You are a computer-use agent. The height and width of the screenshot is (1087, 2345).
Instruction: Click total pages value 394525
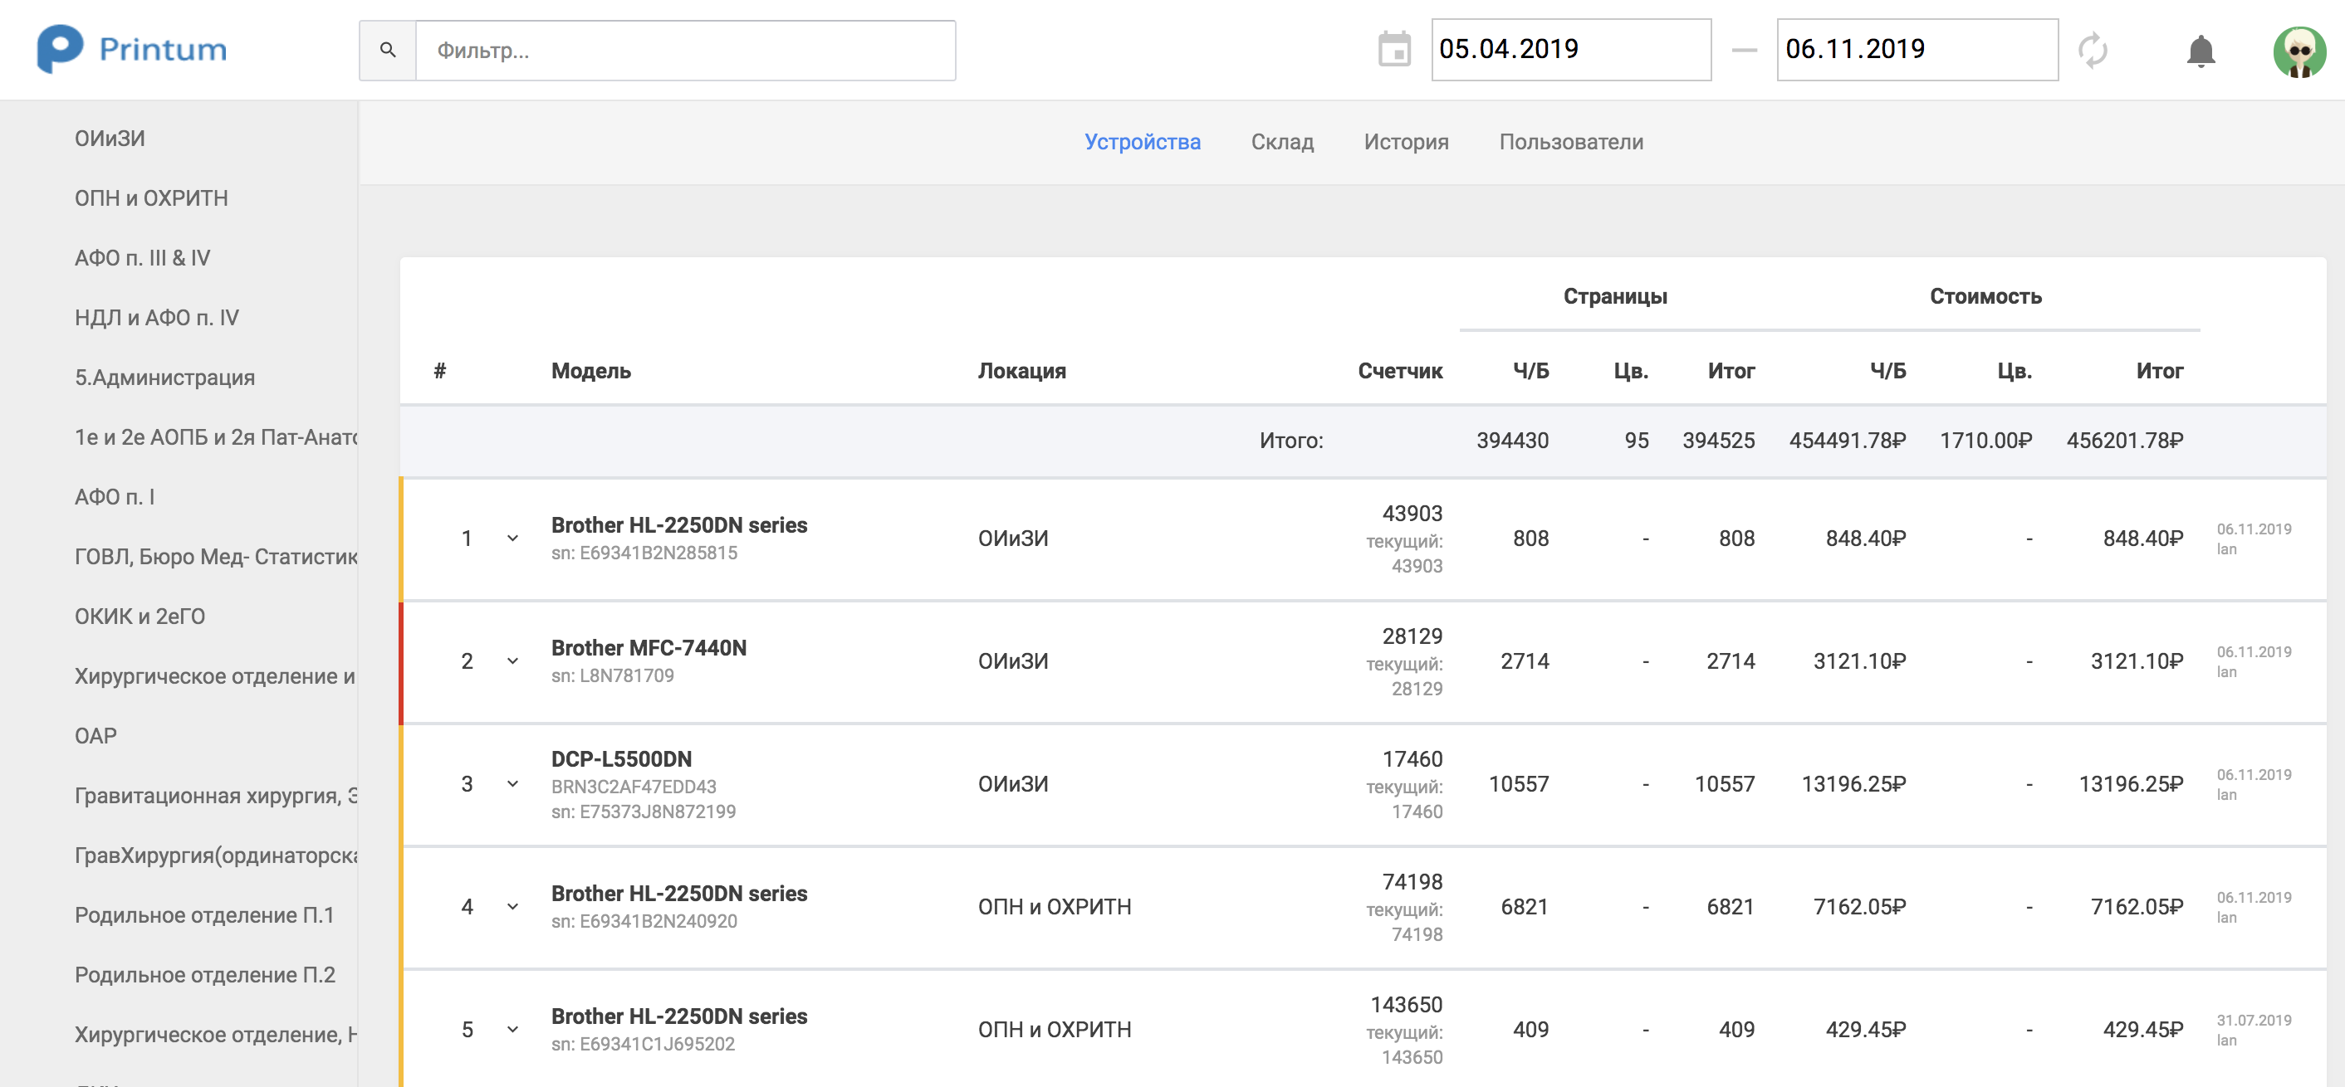point(1718,441)
